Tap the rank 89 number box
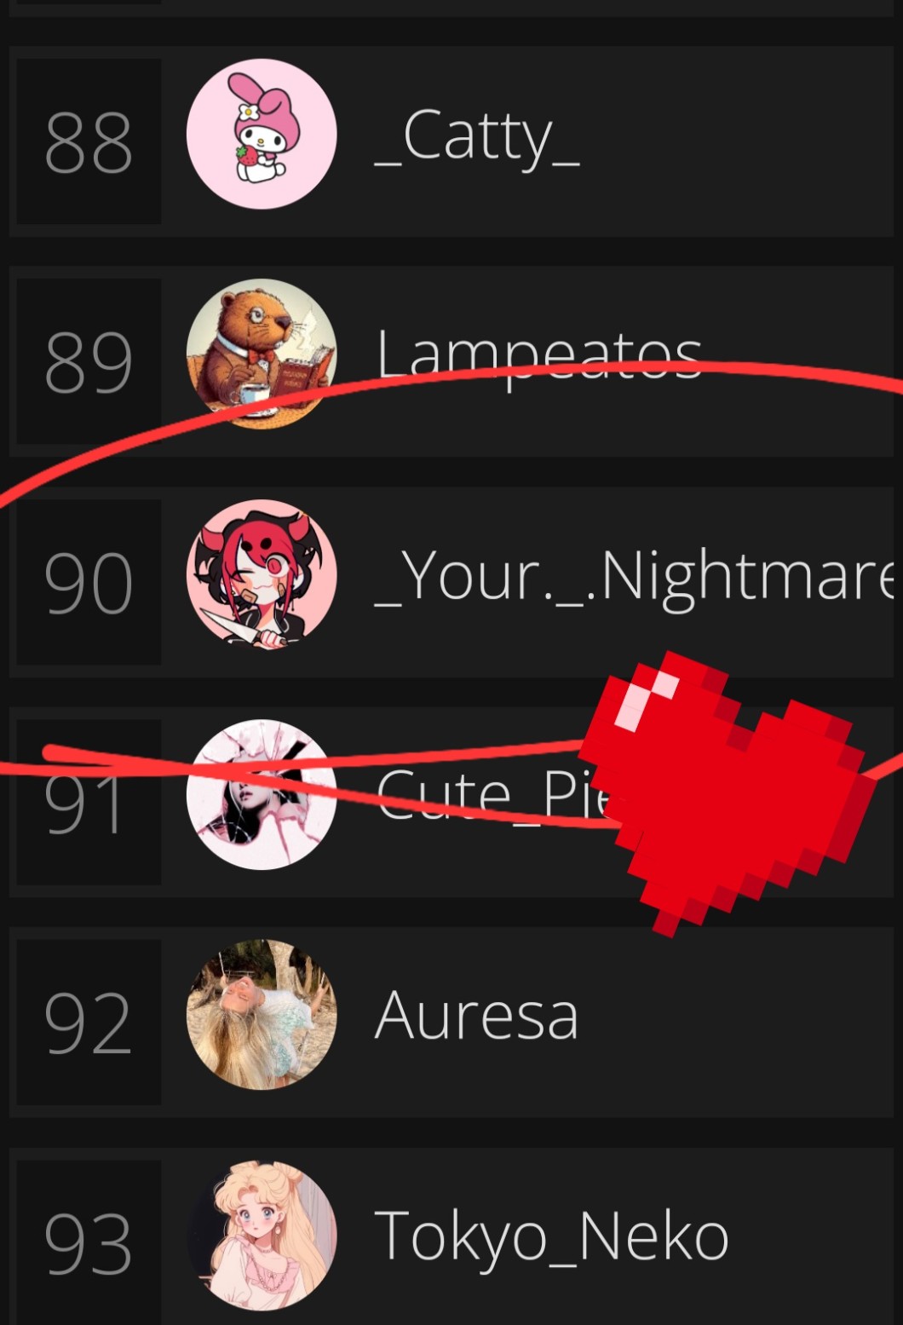This screenshot has width=903, height=1325. (89, 361)
